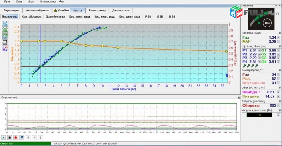
Task: Collapse the Давление [Бар] section
Action: (x=279, y=33)
